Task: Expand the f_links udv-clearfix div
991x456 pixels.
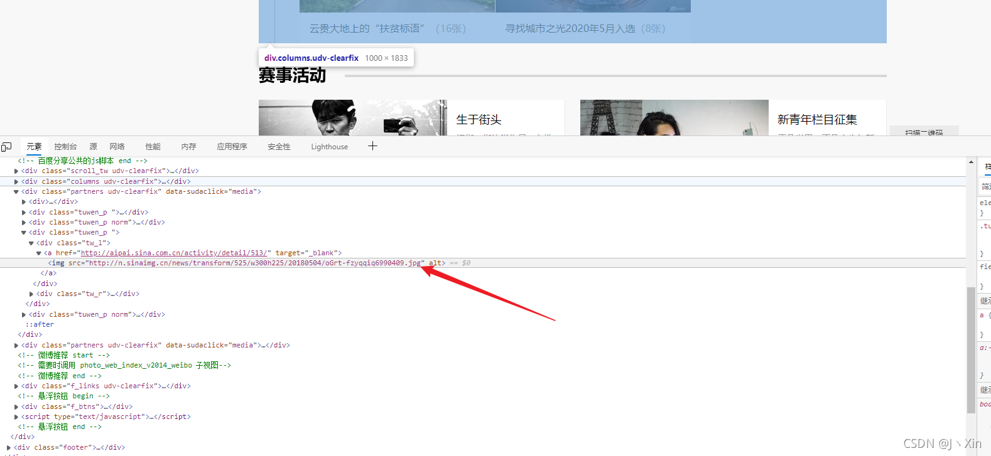Action: pyautogui.click(x=16, y=386)
